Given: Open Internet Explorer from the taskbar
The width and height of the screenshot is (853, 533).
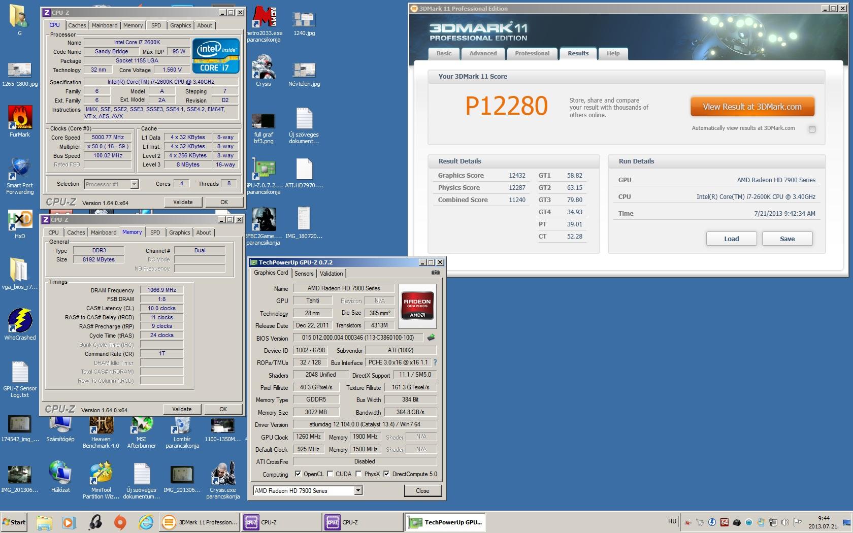Looking at the screenshot, I should tap(146, 522).
